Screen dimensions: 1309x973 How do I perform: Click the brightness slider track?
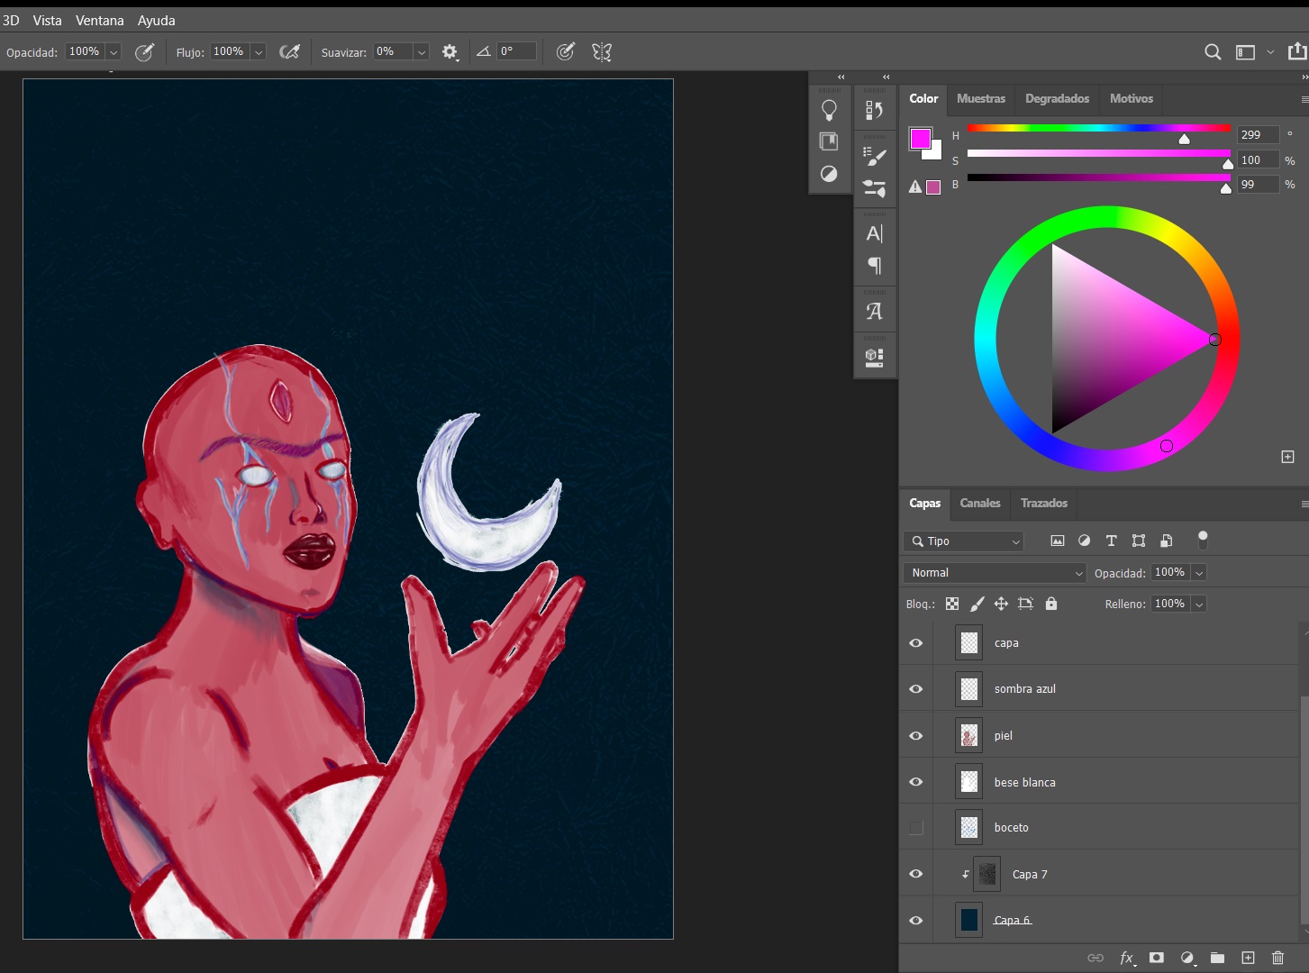click(x=1098, y=177)
